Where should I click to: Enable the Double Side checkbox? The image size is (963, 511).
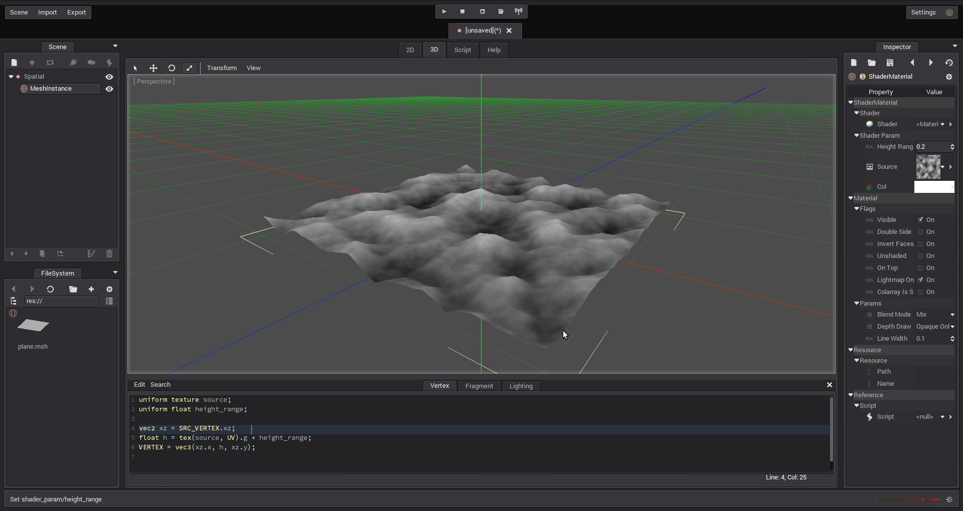click(920, 232)
